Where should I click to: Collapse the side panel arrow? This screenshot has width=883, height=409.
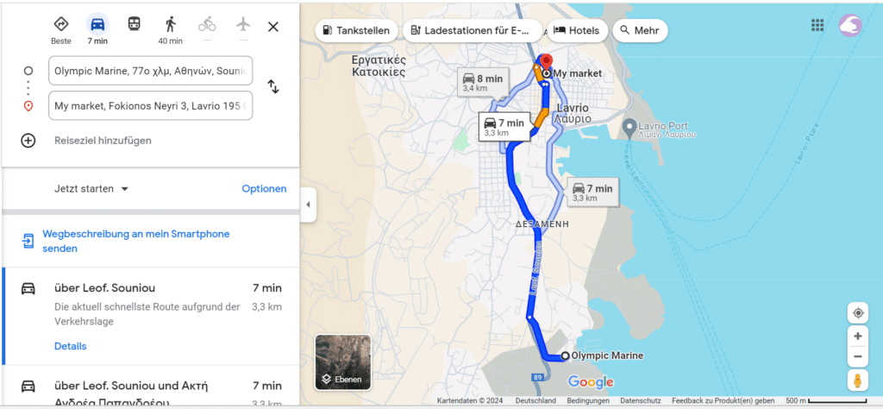point(308,204)
